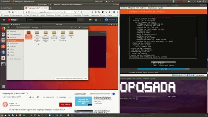
Task: Select View full log in the installer
Action: tap(163, 62)
